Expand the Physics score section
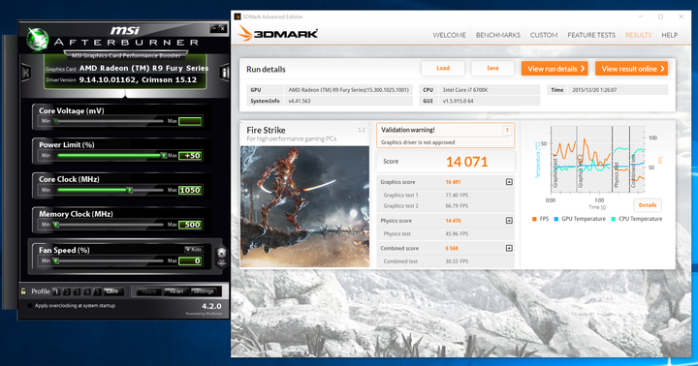Image resolution: width=698 pixels, height=366 pixels. click(x=509, y=221)
